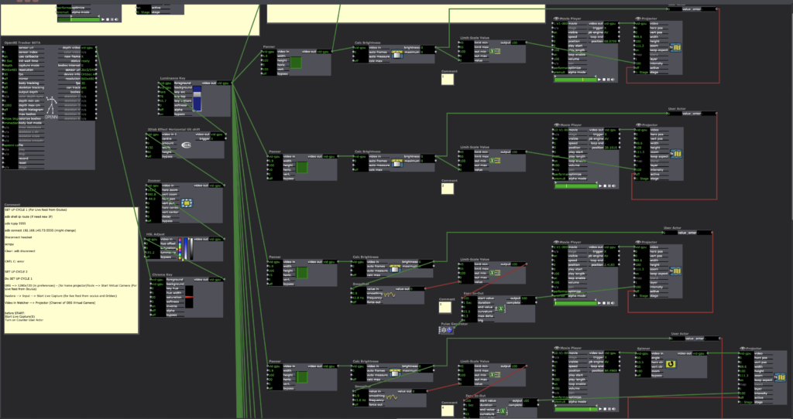The height and width of the screenshot is (419, 793).
Task: Click icon of Projector fed by the Spinner
Action: tap(780, 377)
